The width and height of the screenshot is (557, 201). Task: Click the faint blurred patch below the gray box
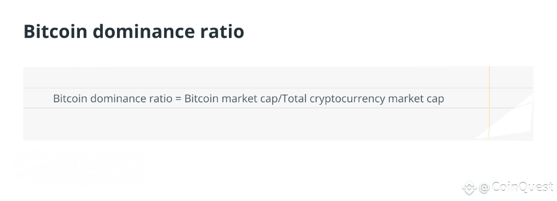(81, 167)
